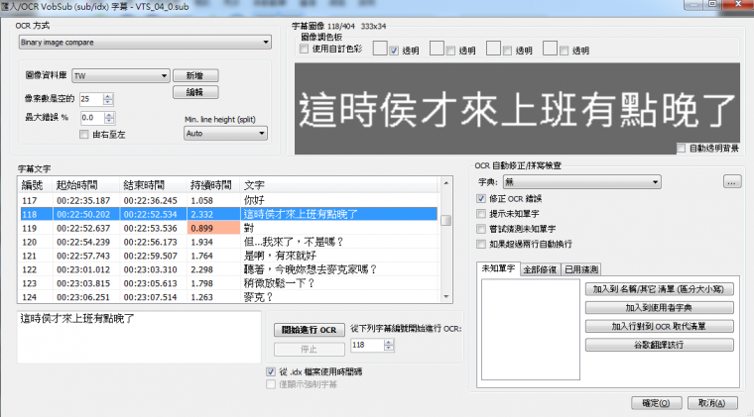Select row 124 麥克？
The height and width of the screenshot is (417, 754).
pyautogui.click(x=229, y=297)
